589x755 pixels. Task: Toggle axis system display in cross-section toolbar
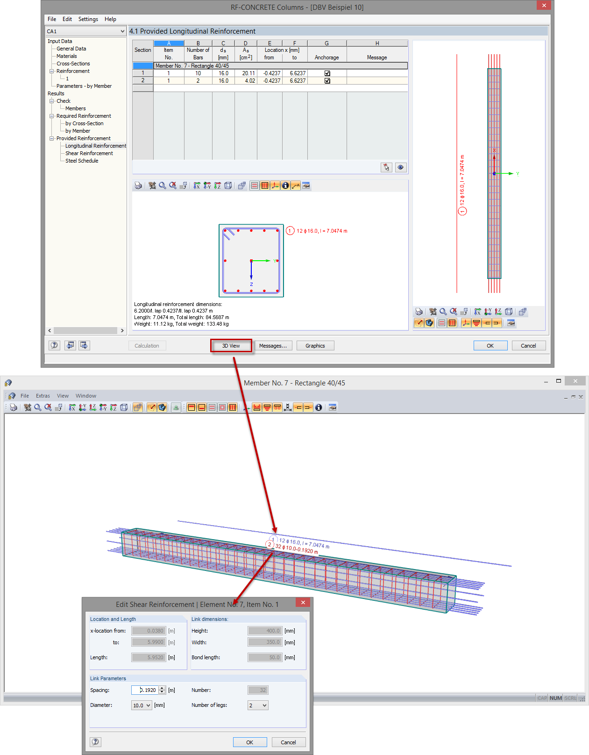(x=275, y=185)
